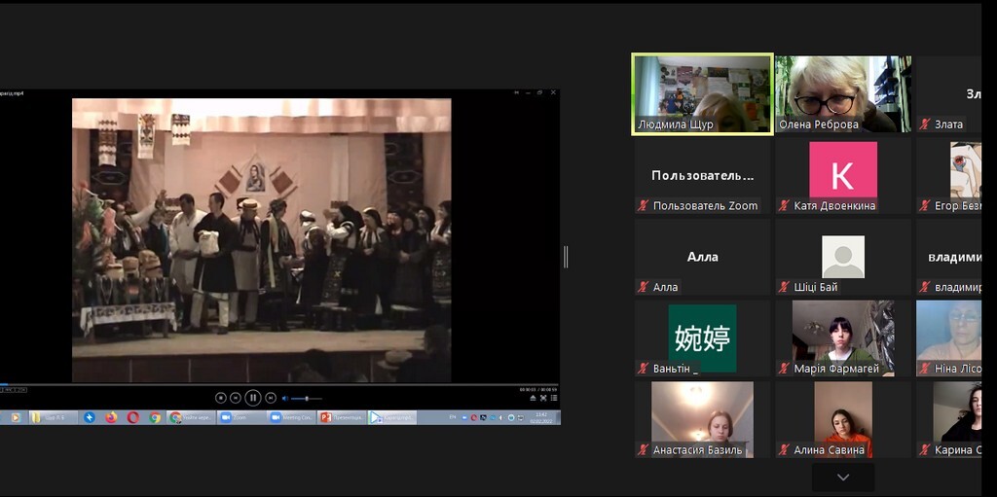Image resolution: width=997 pixels, height=497 pixels.
Task: Click the EN language indicator in the system tray
Action: tap(452, 417)
